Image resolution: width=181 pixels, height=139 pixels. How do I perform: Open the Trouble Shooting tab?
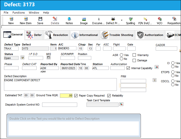(117, 35)
